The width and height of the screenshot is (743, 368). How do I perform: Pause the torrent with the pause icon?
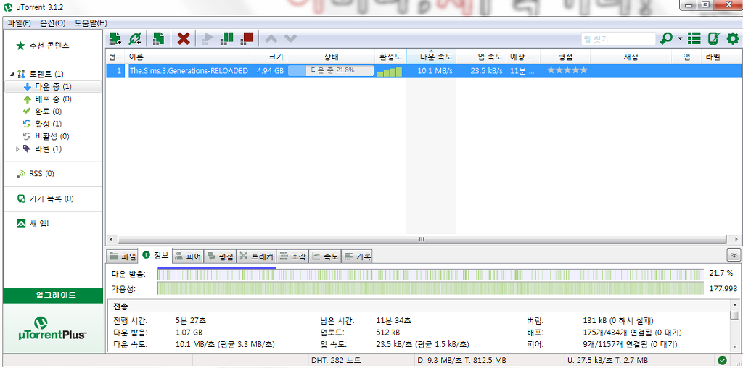click(x=227, y=38)
